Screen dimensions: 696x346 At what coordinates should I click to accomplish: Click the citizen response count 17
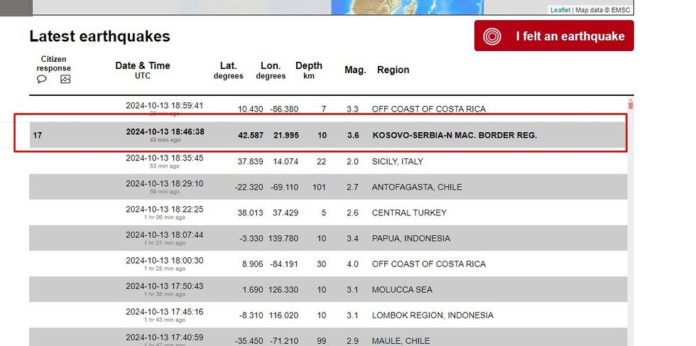38,135
